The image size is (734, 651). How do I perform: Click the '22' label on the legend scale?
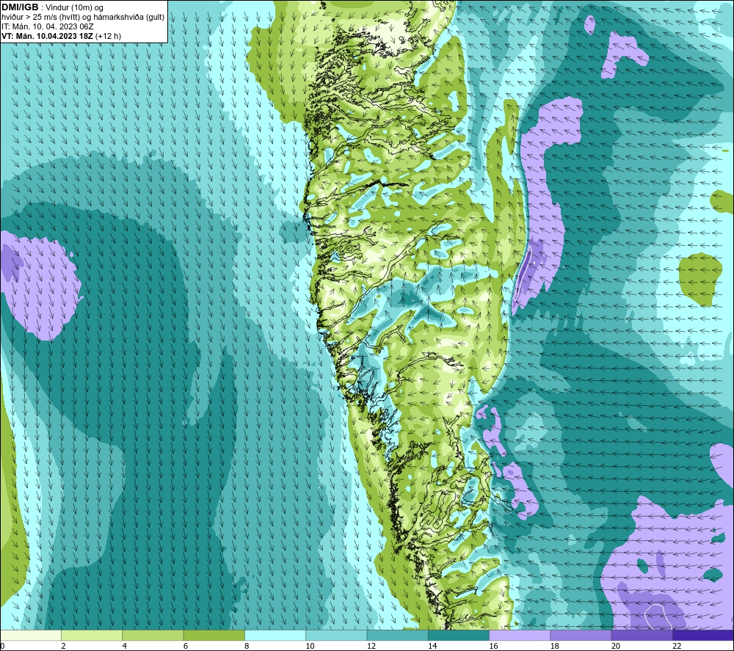[677, 646]
